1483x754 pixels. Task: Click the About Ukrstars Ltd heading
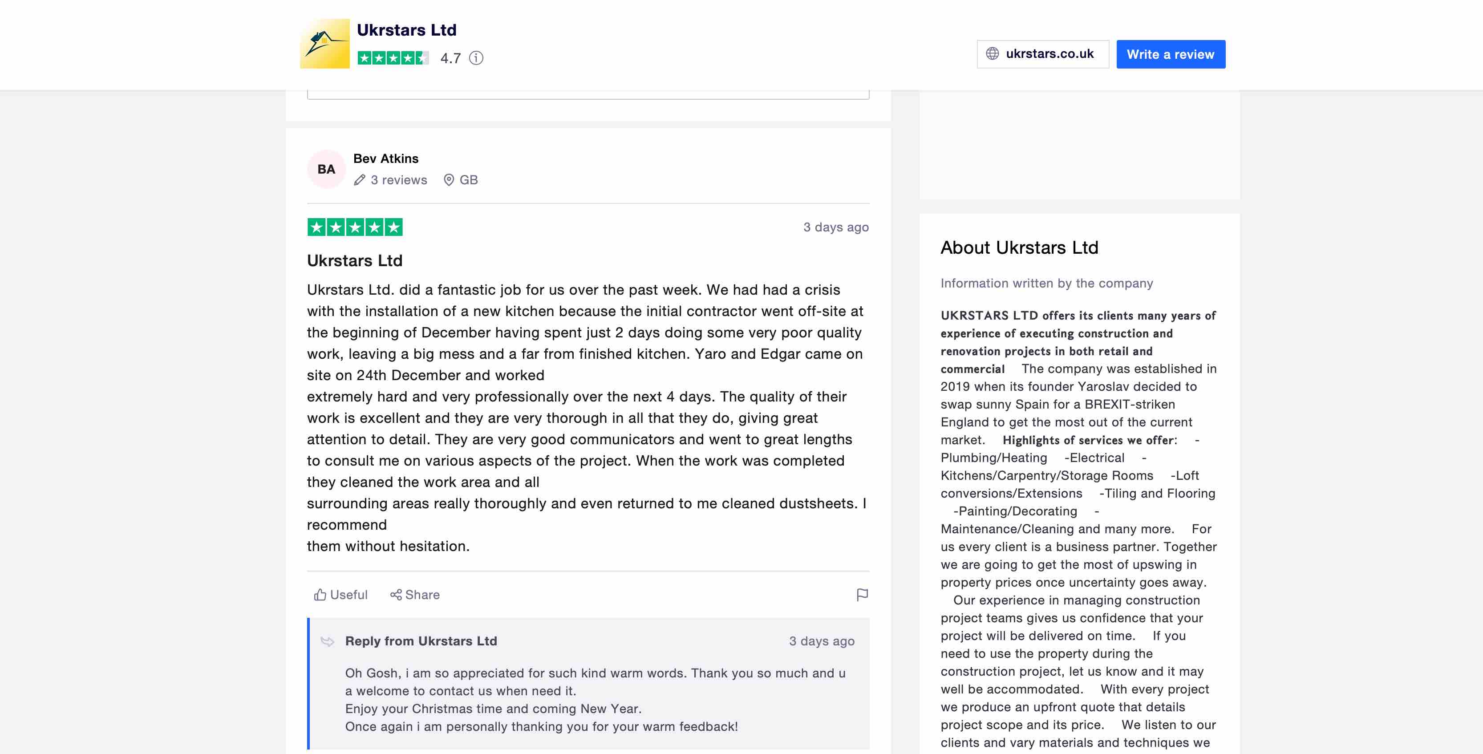[1019, 247]
